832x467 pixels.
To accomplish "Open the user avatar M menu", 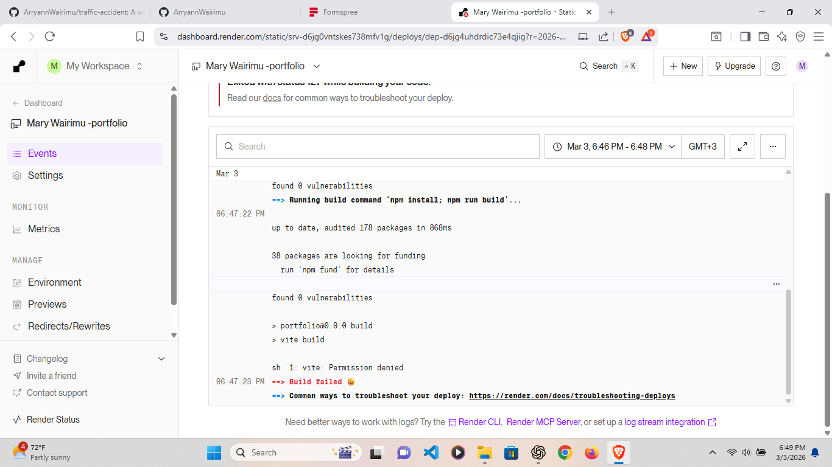I will click(802, 66).
